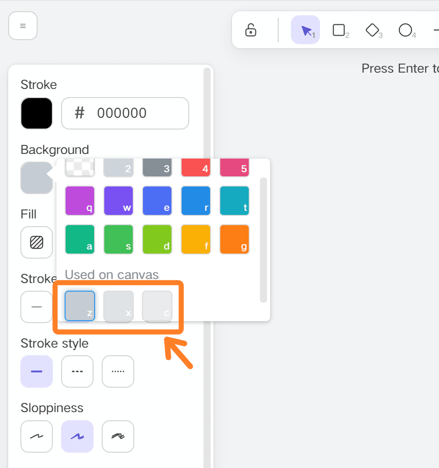Viewport: 439px width, 468px height.
Task: Open the Stroke color picker
Action: pyautogui.click(x=36, y=113)
